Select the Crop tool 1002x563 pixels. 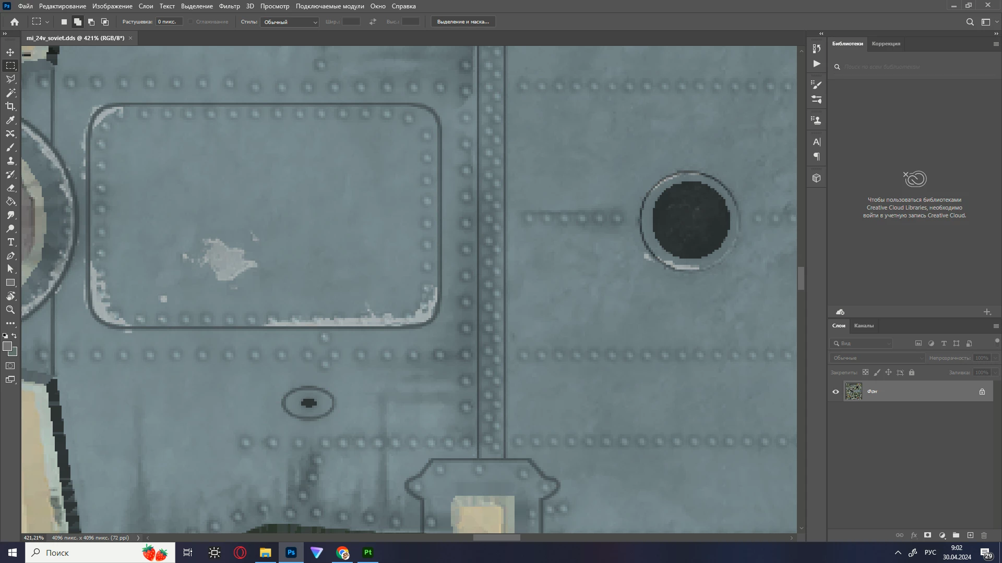10,106
